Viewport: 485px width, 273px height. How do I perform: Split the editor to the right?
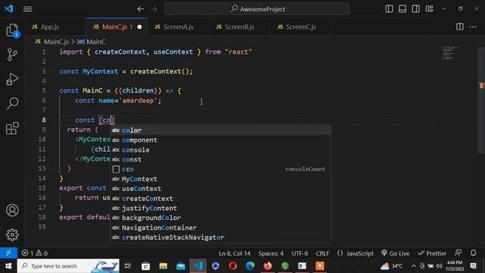(460, 27)
